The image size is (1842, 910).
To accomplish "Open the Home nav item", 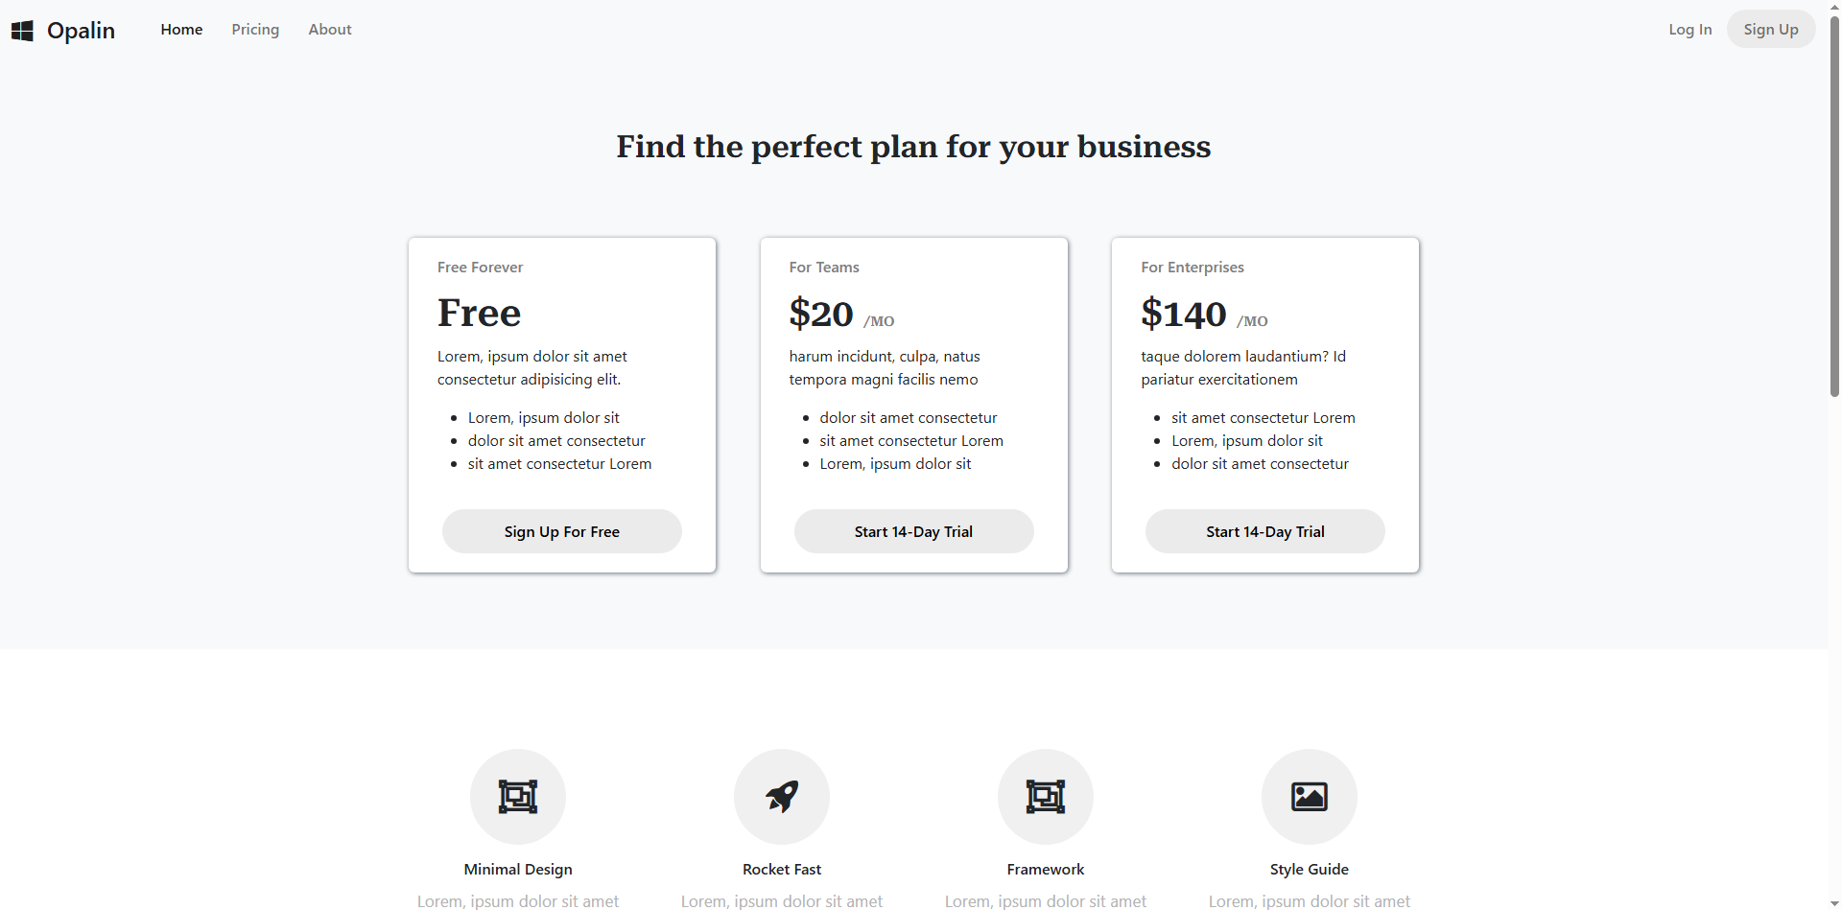I will [x=181, y=30].
